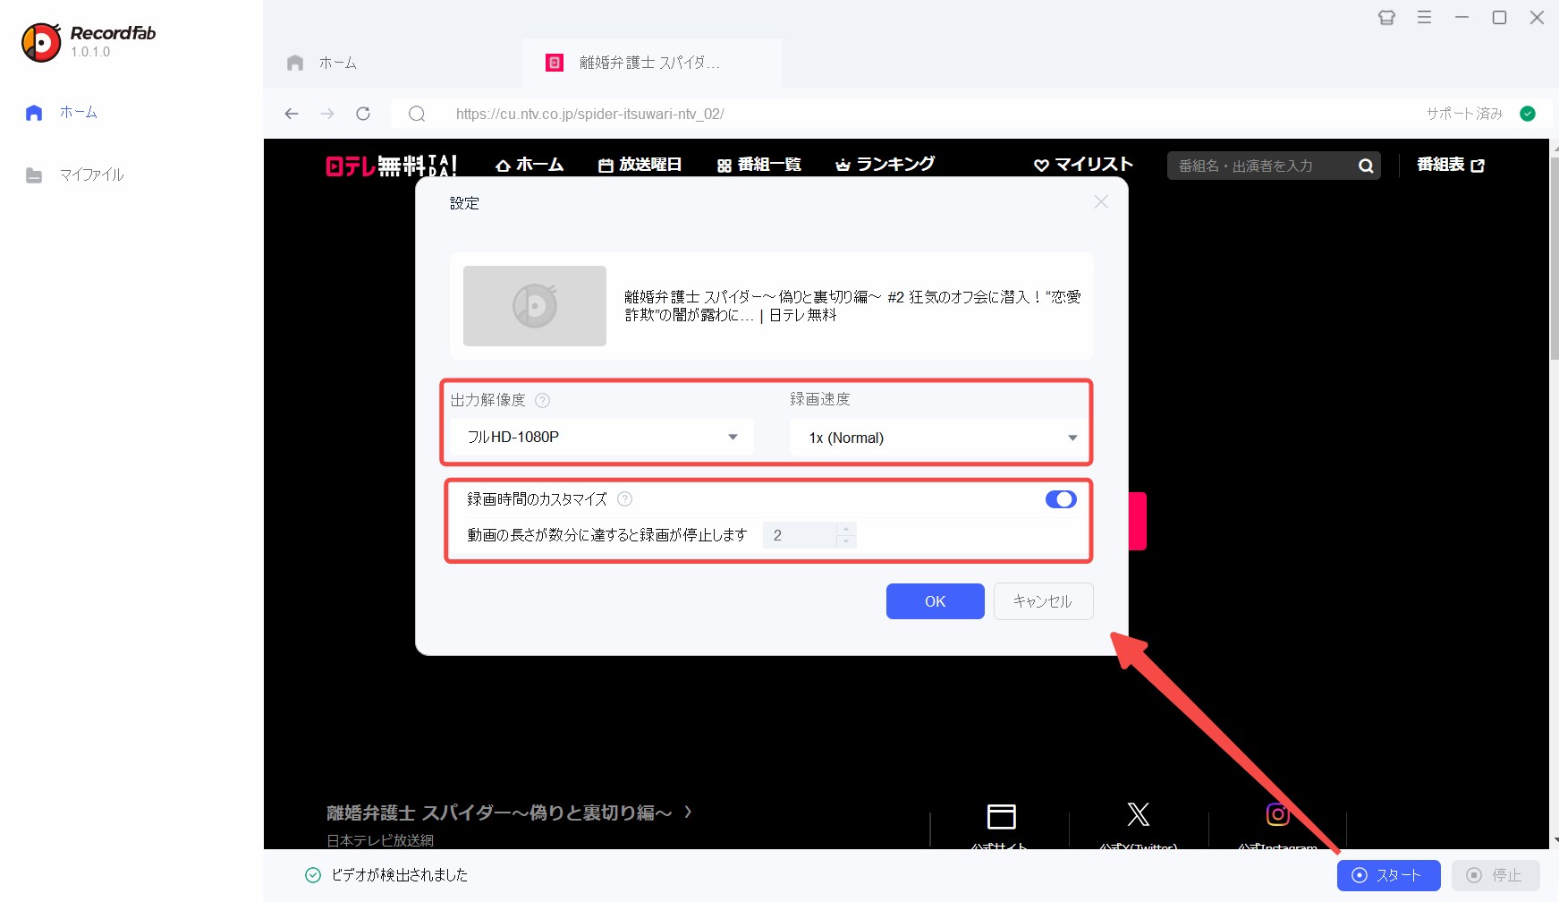Click the 日本テレビ放送網 text

click(x=380, y=841)
